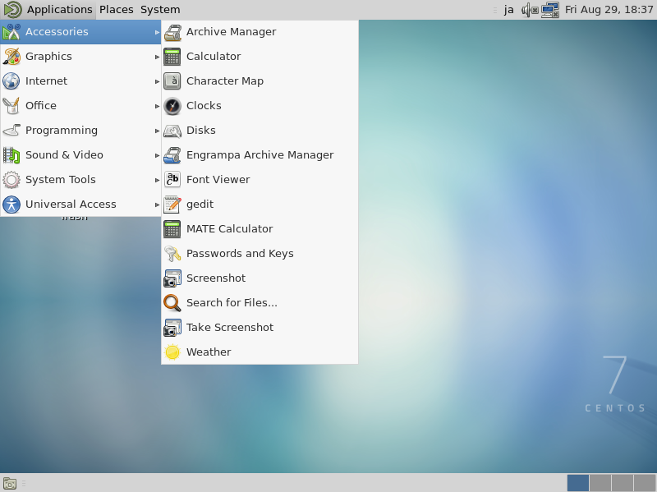Expand the System Tools submenu arrow
This screenshot has height=492, width=657.
click(157, 180)
